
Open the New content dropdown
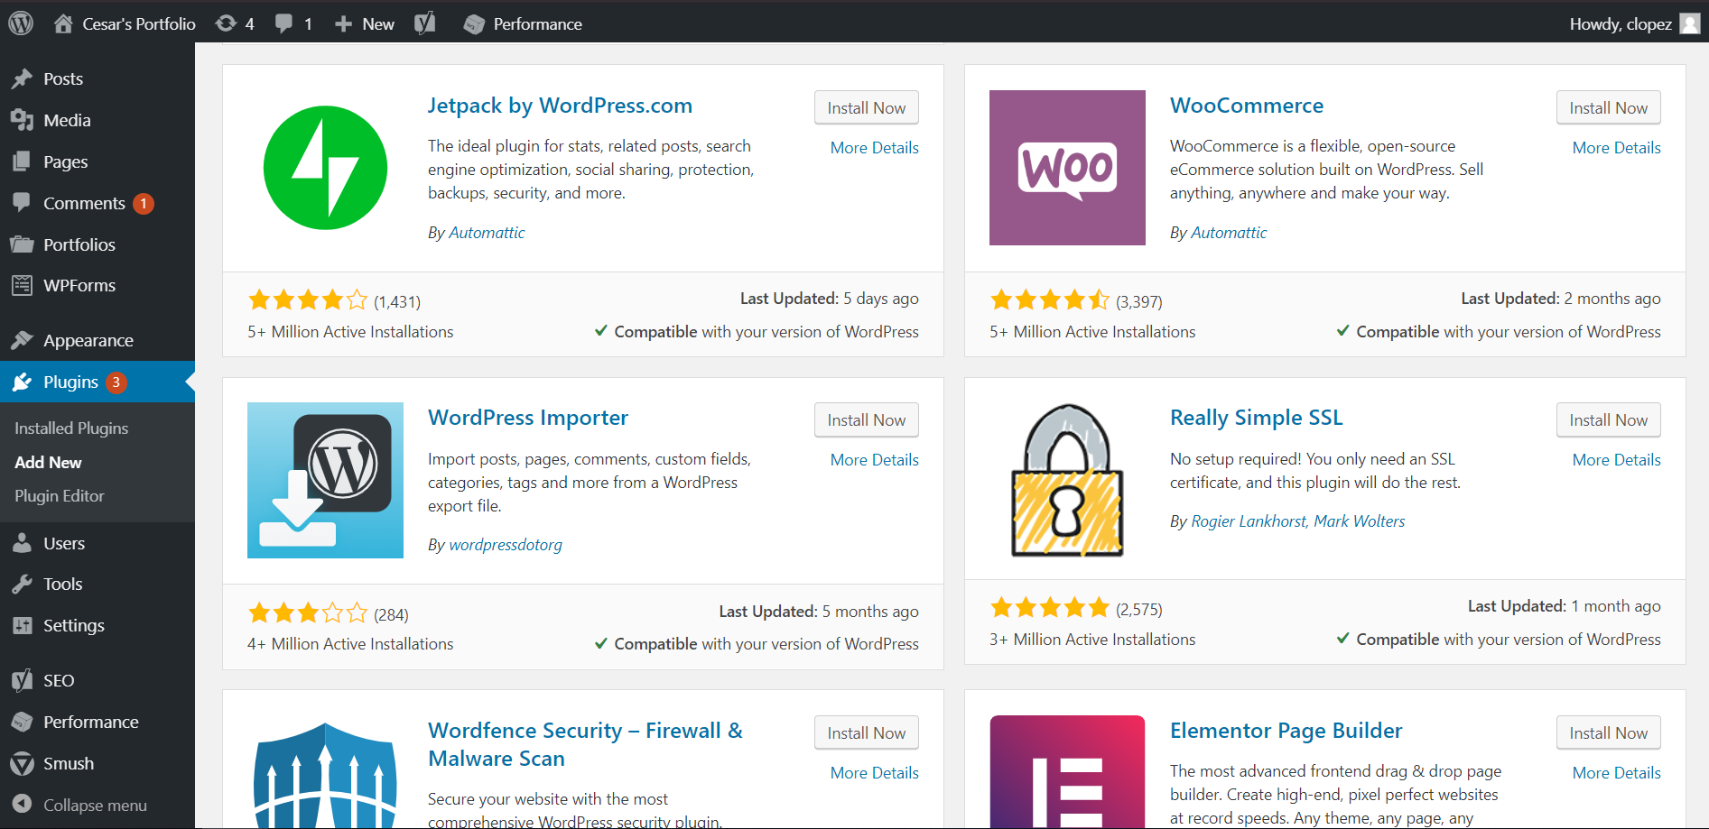(365, 23)
